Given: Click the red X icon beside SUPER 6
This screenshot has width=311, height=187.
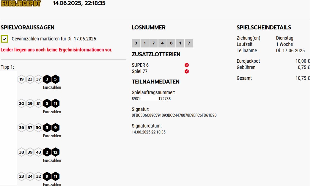Looking at the screenshot, I should click(x=187, y=65).
